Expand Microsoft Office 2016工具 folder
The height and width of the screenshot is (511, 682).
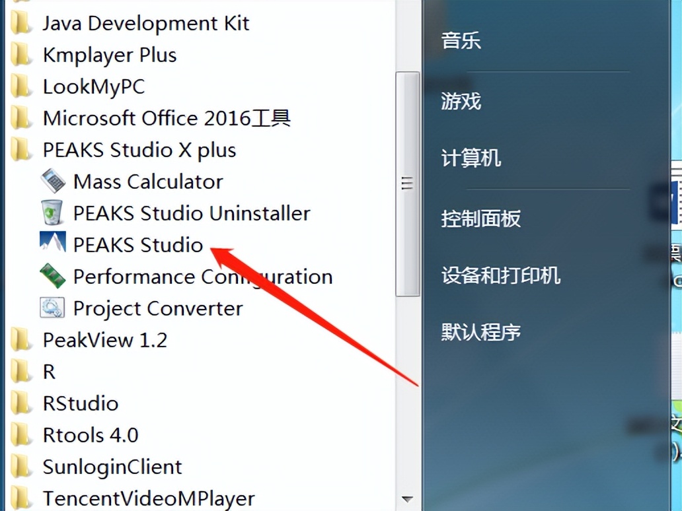[x=166, y=118]
